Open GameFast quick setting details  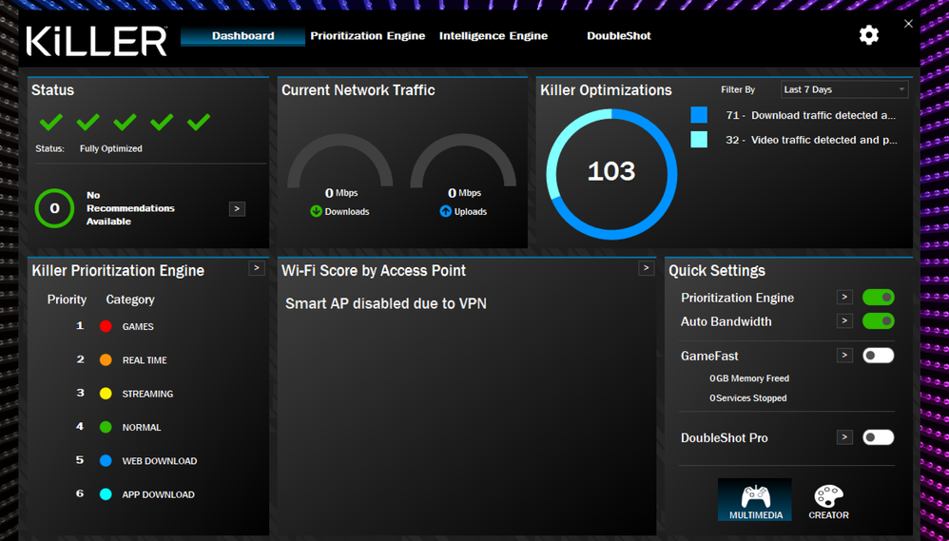pos(844,356)
